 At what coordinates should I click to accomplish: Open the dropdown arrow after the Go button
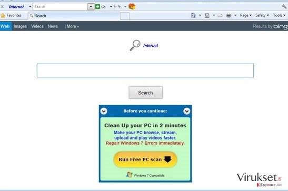(x=111, y=7)
